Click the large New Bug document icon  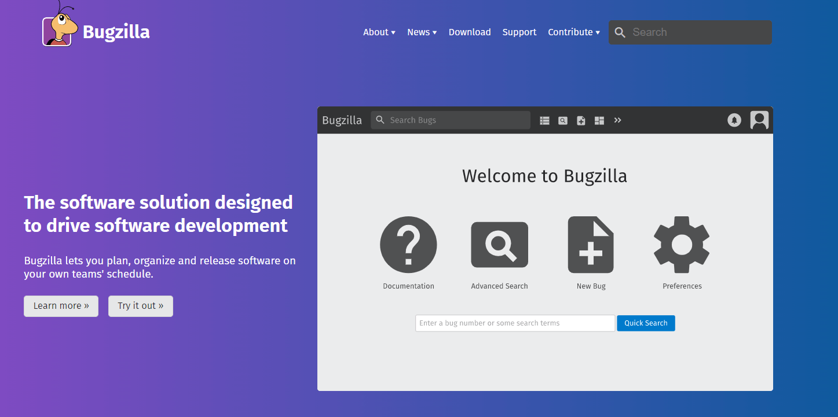coord(591,245)
